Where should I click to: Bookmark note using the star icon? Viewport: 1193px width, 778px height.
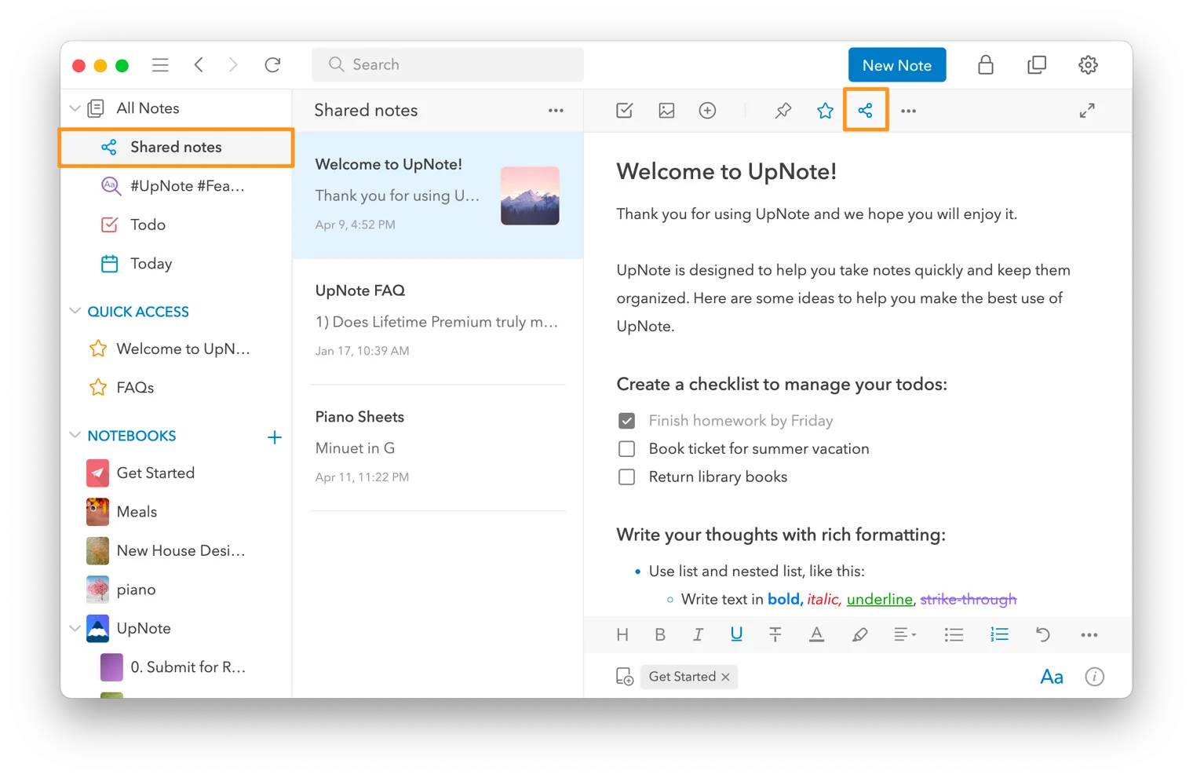[825, 111]
